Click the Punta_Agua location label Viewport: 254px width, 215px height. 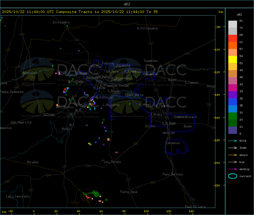click(x=129, y=192)
